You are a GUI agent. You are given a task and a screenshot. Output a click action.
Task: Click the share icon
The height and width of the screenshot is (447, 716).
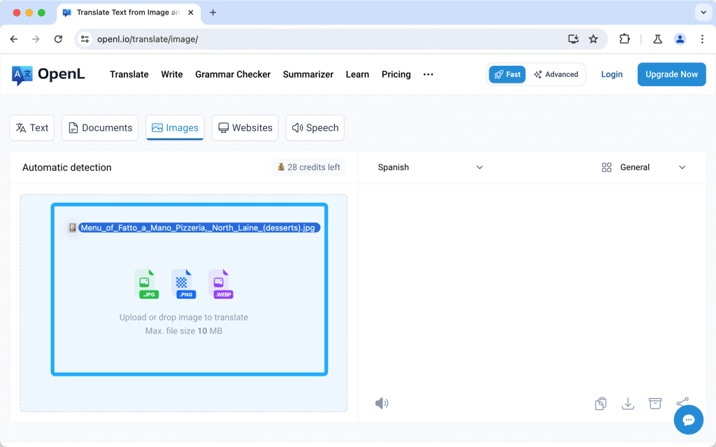(x=682, y=403)
